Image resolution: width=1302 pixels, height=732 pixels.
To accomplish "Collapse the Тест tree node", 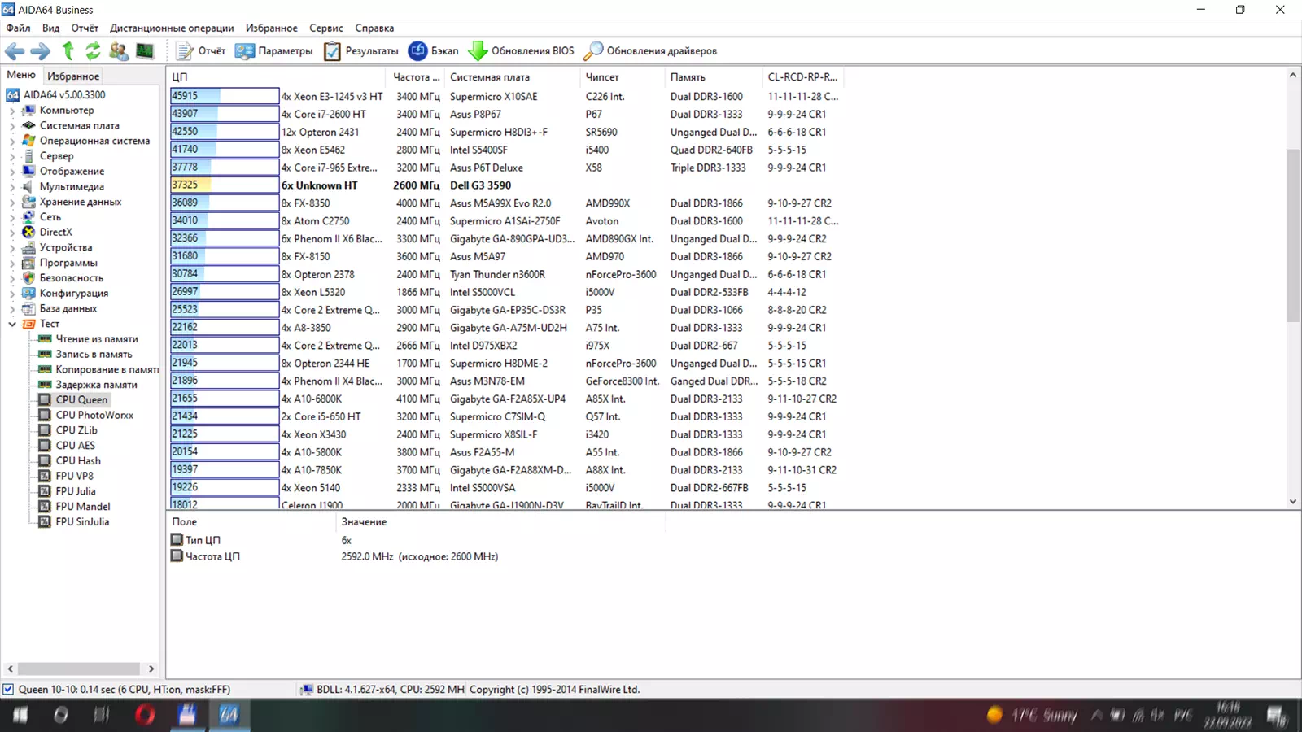I will point(12,324).
